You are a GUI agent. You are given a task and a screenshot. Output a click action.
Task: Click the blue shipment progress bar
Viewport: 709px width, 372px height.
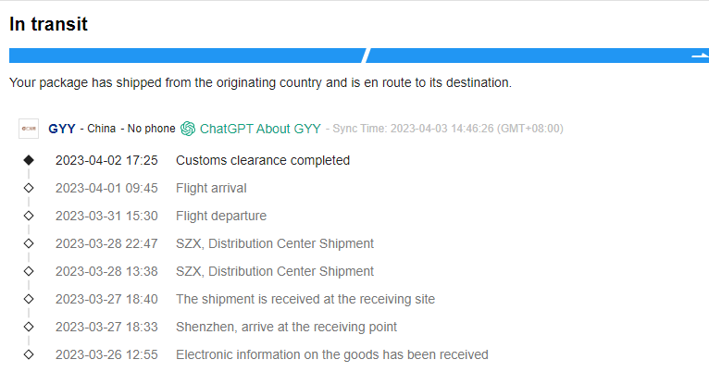185,56
